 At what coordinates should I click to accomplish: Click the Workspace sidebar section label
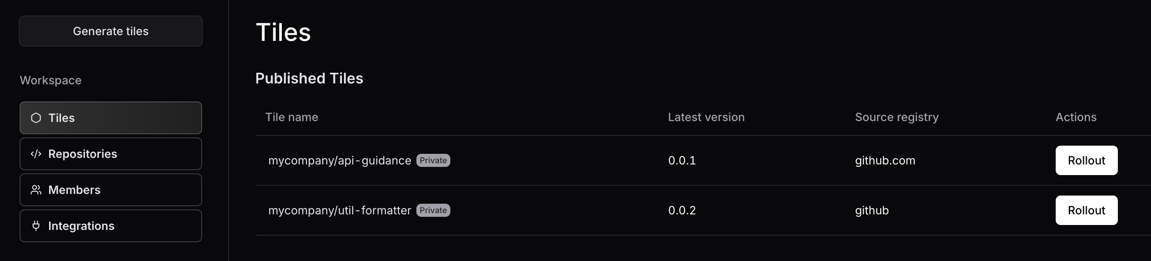pos(50,81)
